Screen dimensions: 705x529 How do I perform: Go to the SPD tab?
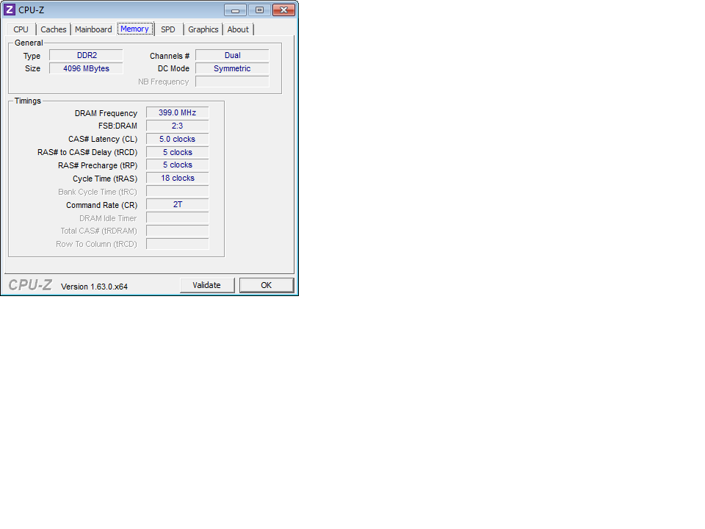167,29
